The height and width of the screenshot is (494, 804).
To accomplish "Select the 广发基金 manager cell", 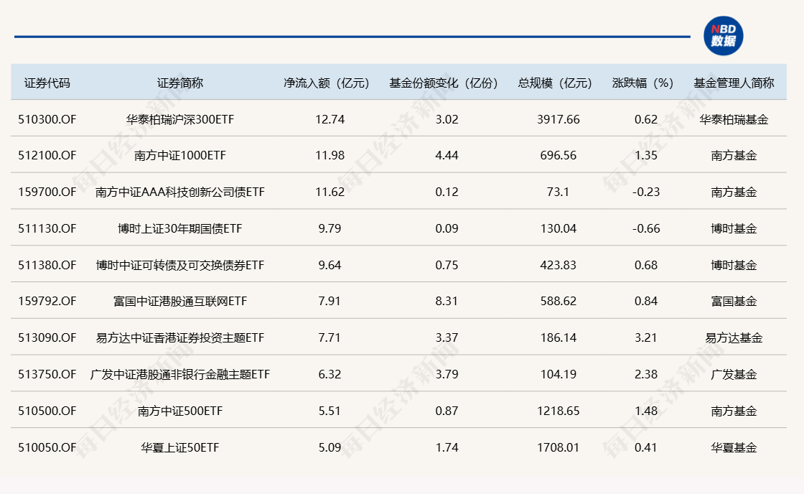I will coord(734,375).
